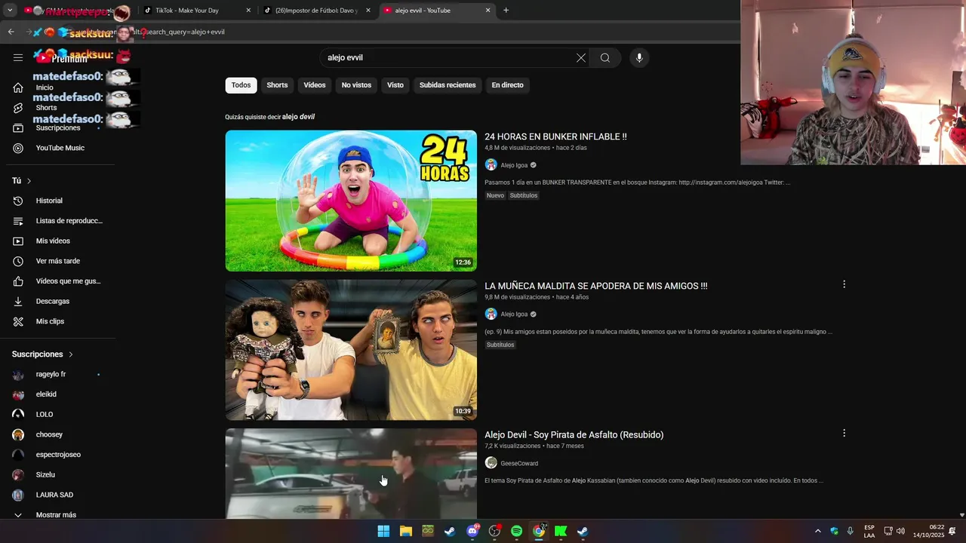Viewport: 966px width, 543px height.
Task: Select the Visto filter chip
Action: pos(395,85)
